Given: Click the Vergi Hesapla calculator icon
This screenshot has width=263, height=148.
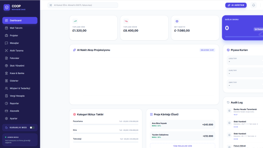Looking at the screenshot, I should coord(6,96).
